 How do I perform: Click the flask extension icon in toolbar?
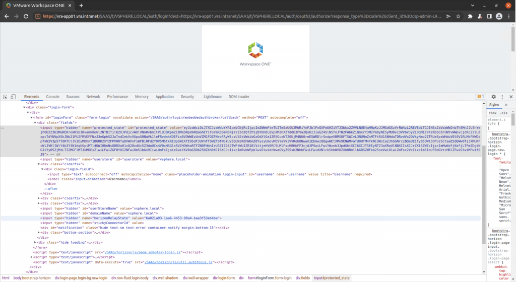480,16
